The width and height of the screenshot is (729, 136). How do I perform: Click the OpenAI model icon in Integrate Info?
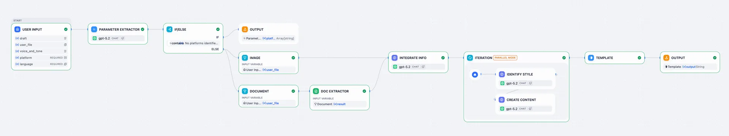(395, 67)
